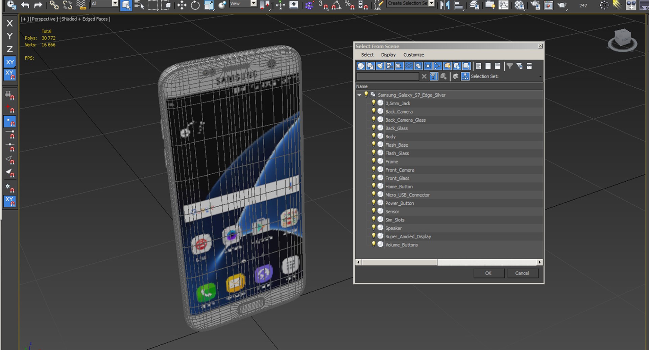Toggle Angle Snap in the main toolbar
649x350 pixels.
point(336,5)
